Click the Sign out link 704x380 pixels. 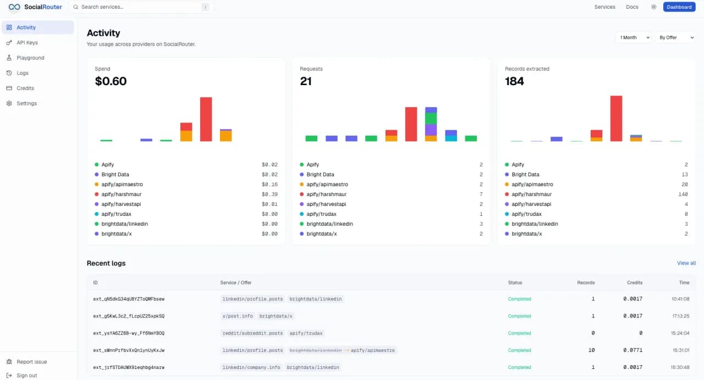pyautogui.click(x=26, y=376)
